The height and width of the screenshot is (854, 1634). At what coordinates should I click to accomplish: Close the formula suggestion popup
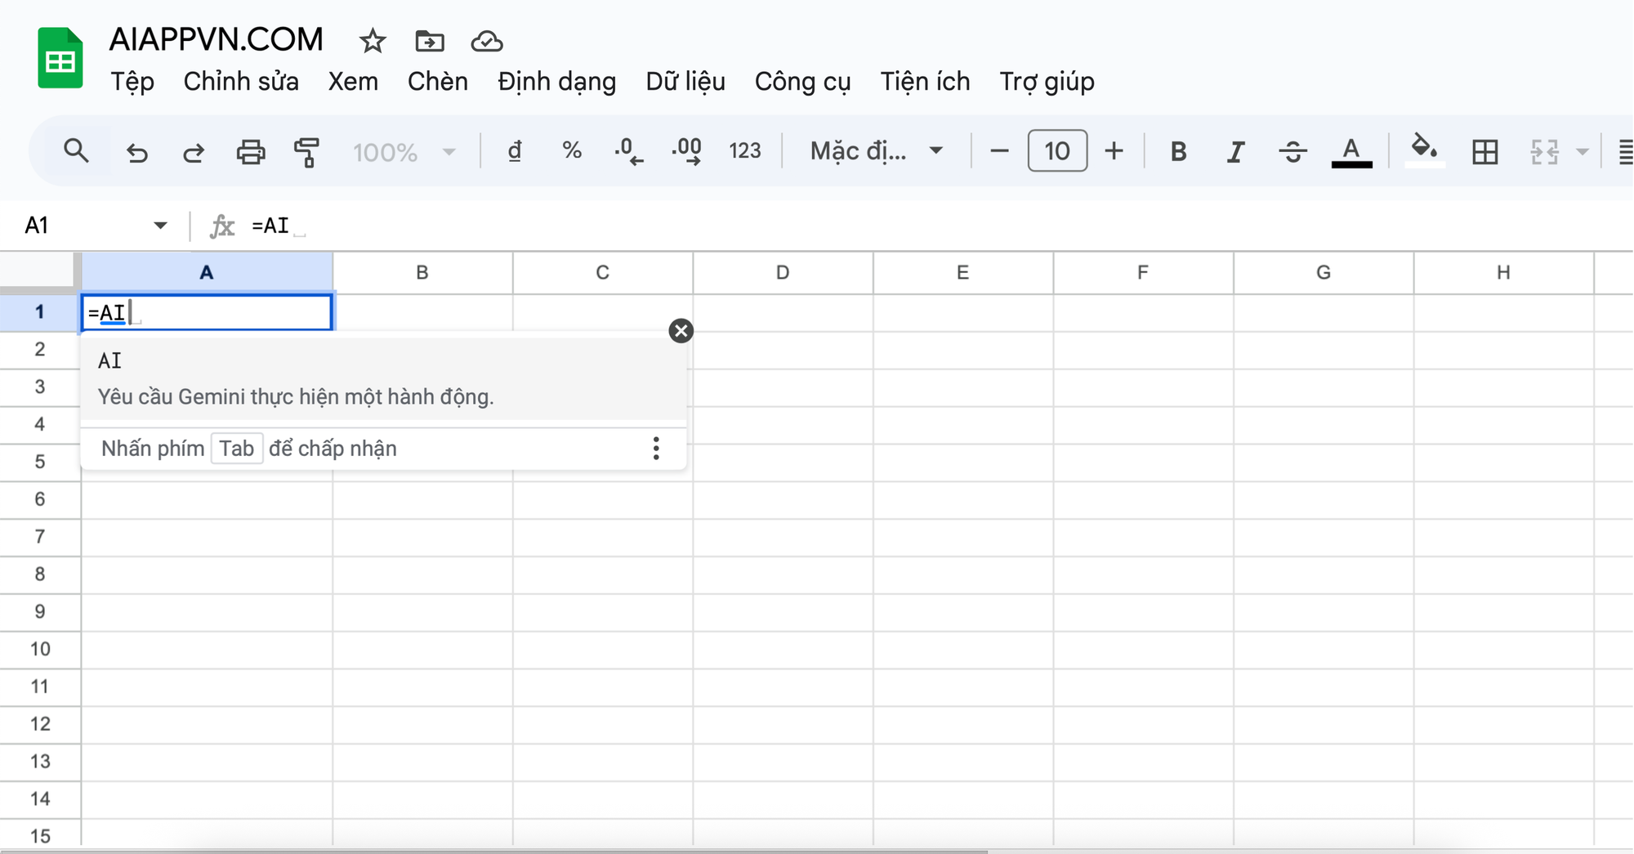tap(681, 331)
